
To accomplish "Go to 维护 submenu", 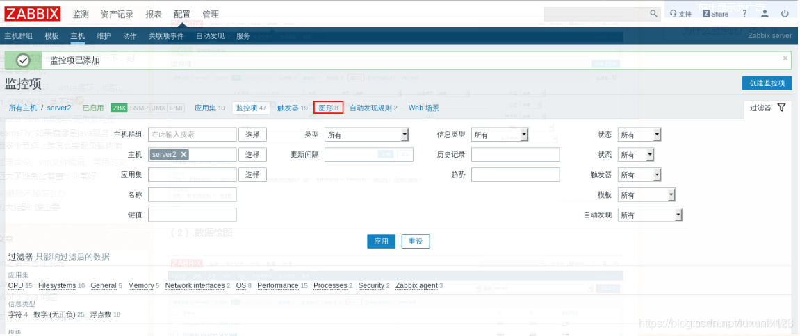I will point(104,35).
